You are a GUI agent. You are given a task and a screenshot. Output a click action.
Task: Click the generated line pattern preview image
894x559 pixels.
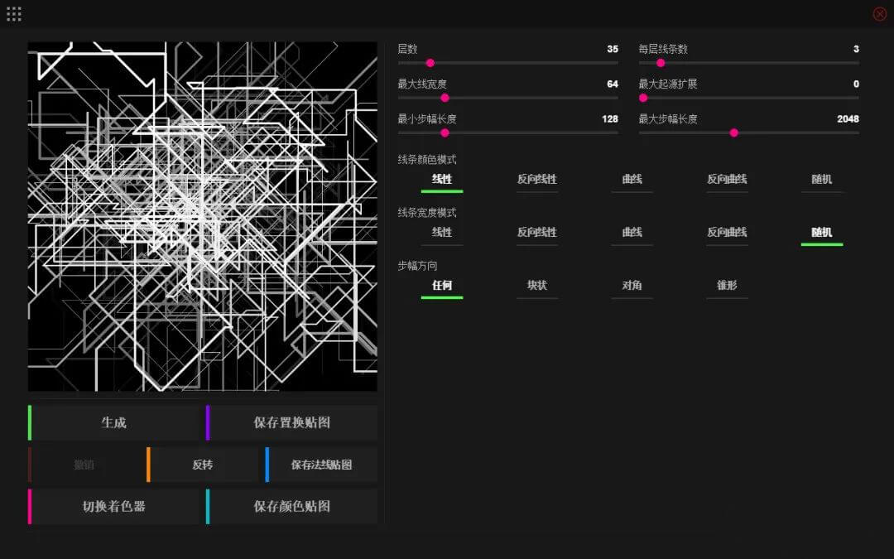202,214
